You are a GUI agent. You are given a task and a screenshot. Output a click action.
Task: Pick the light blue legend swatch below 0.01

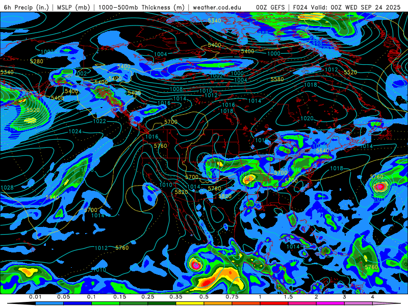coord(49,303)
